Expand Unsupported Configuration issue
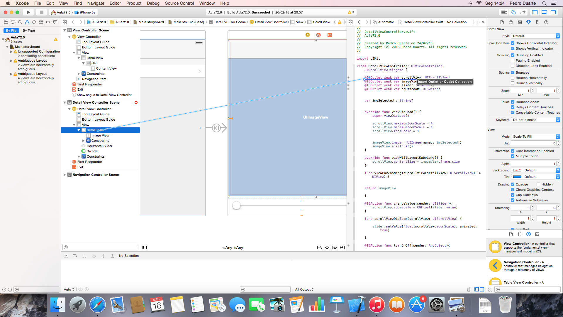563x317 pixels. [x=11, y=51]
